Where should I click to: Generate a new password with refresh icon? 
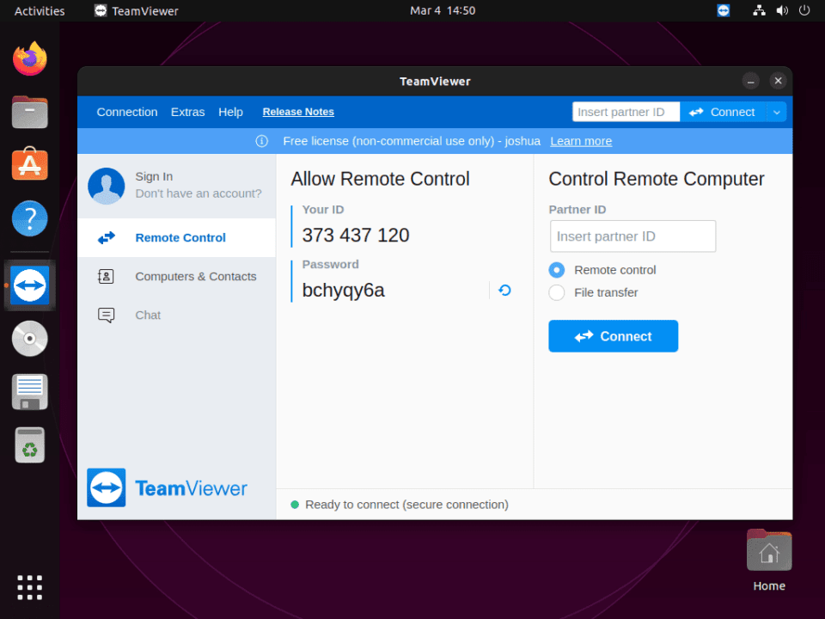[x=504, y=291]
